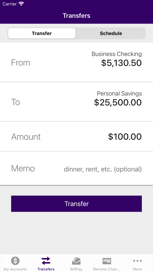Select the Transfer segment
Image resolution: width=153 pixels, height=272 pixels.
point(42,33)
